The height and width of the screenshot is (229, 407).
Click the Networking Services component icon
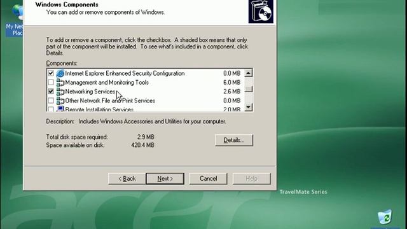click(x=60, y=92)
